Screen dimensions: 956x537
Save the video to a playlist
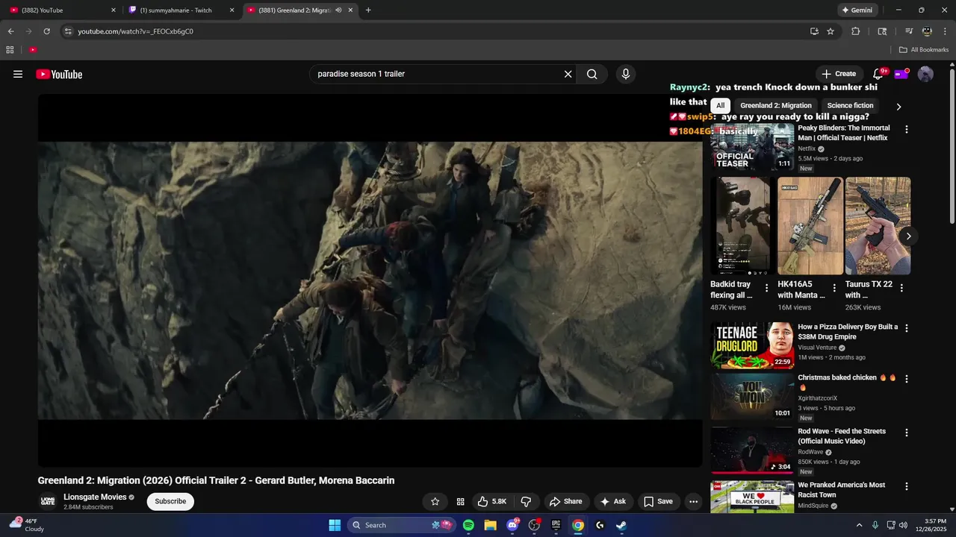tap(658, 501)
